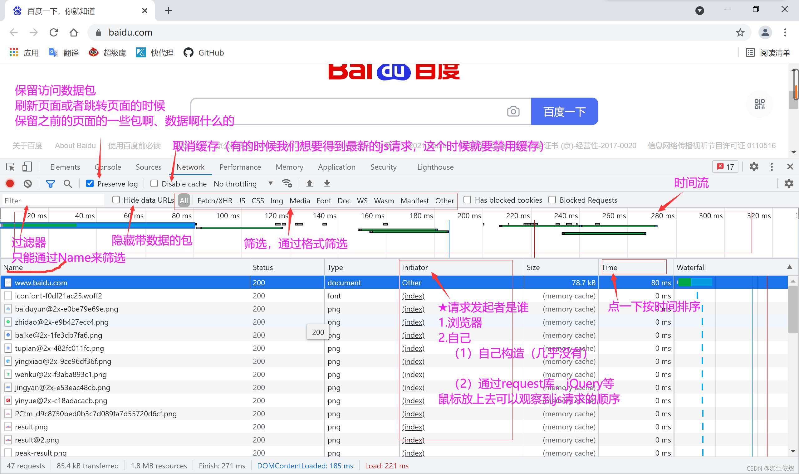Filter requests by JS
799x474 pixels.
tap(242, 201)
